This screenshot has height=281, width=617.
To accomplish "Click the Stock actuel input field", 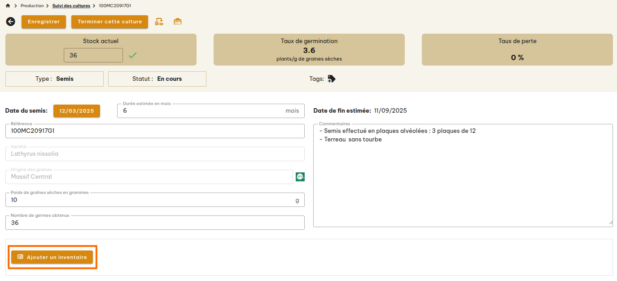I will click(93, 55).
